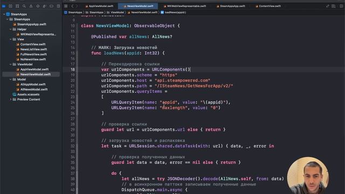Click the code review arrows icon

pyautogui.click(x=328, y=6)
